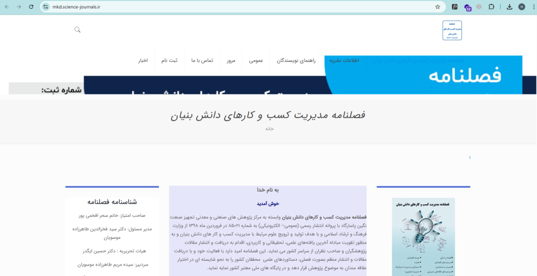This screenshot has width=537, height=276.
Task: Click the سردبیر: سیده مریم طاهرزاده موسویان line
Action: point(113,264)
